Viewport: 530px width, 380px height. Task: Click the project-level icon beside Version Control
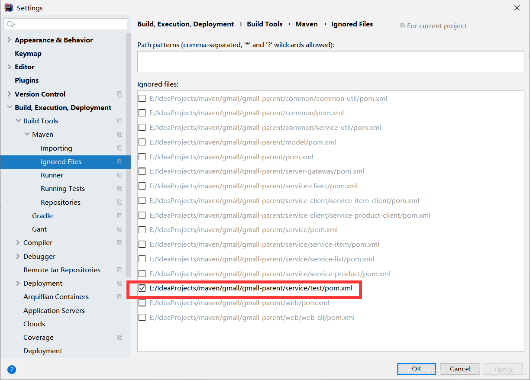[x=120, y=94]
